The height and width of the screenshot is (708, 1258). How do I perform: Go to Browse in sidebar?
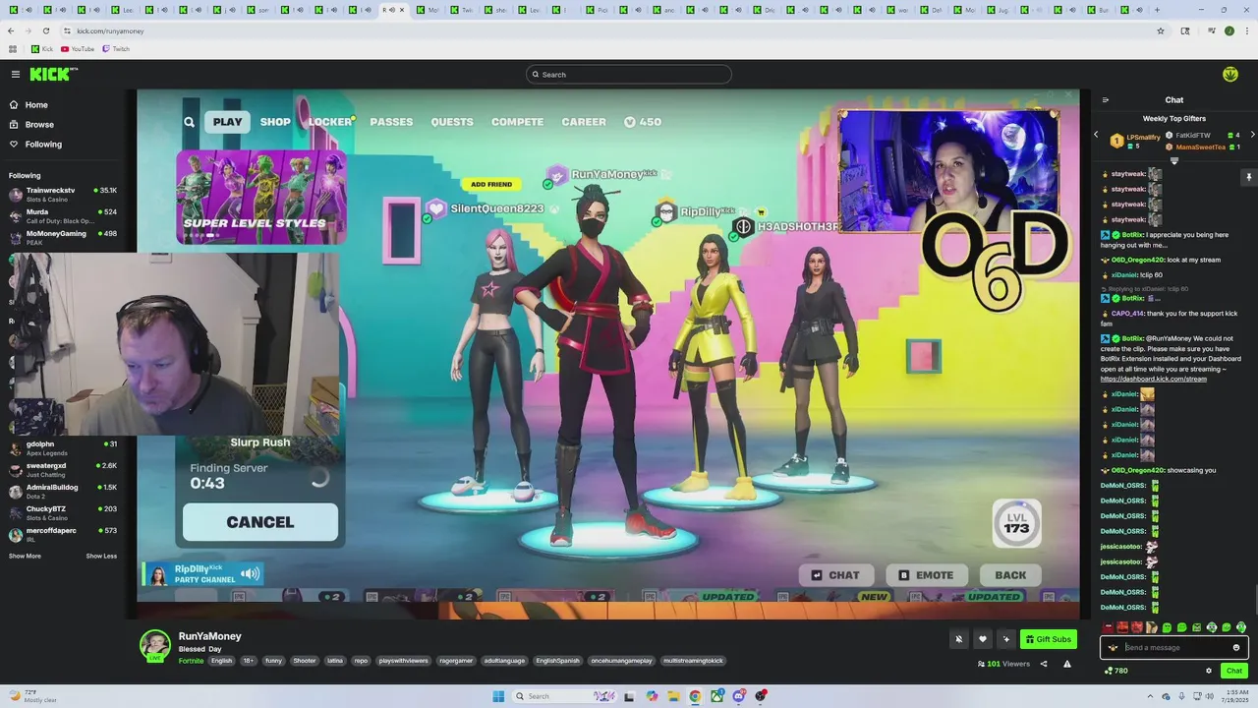(31, 125)
